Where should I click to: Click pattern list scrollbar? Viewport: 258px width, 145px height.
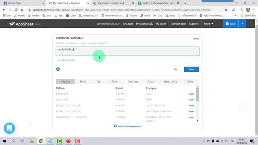[198, 94]
